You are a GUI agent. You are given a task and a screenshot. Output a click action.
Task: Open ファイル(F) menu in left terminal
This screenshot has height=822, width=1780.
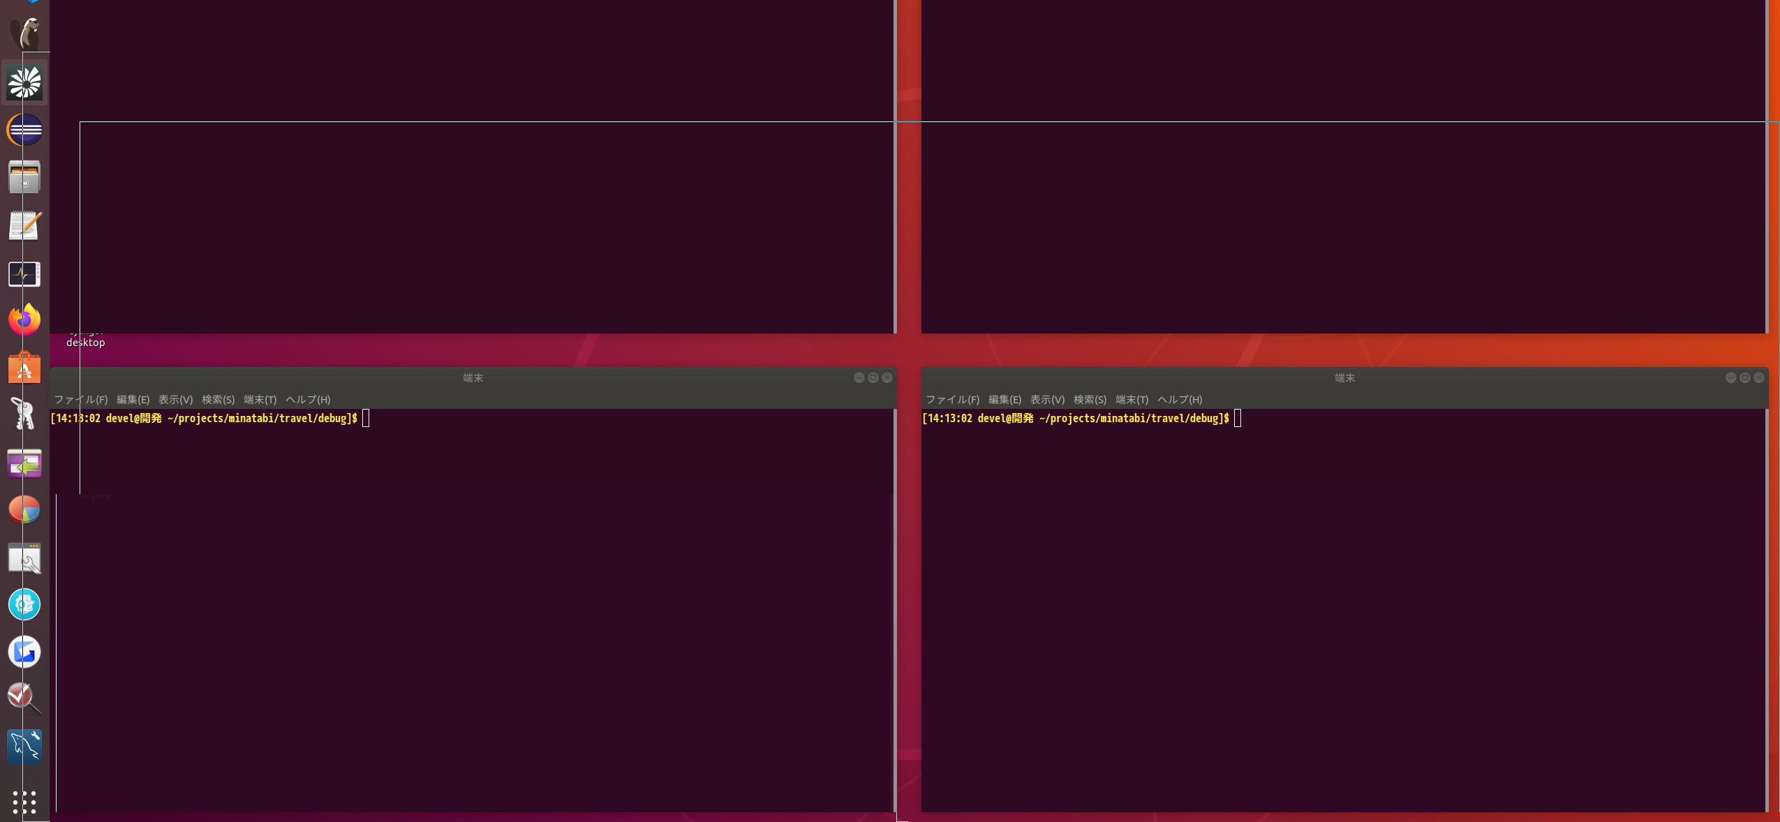(81, 400)
